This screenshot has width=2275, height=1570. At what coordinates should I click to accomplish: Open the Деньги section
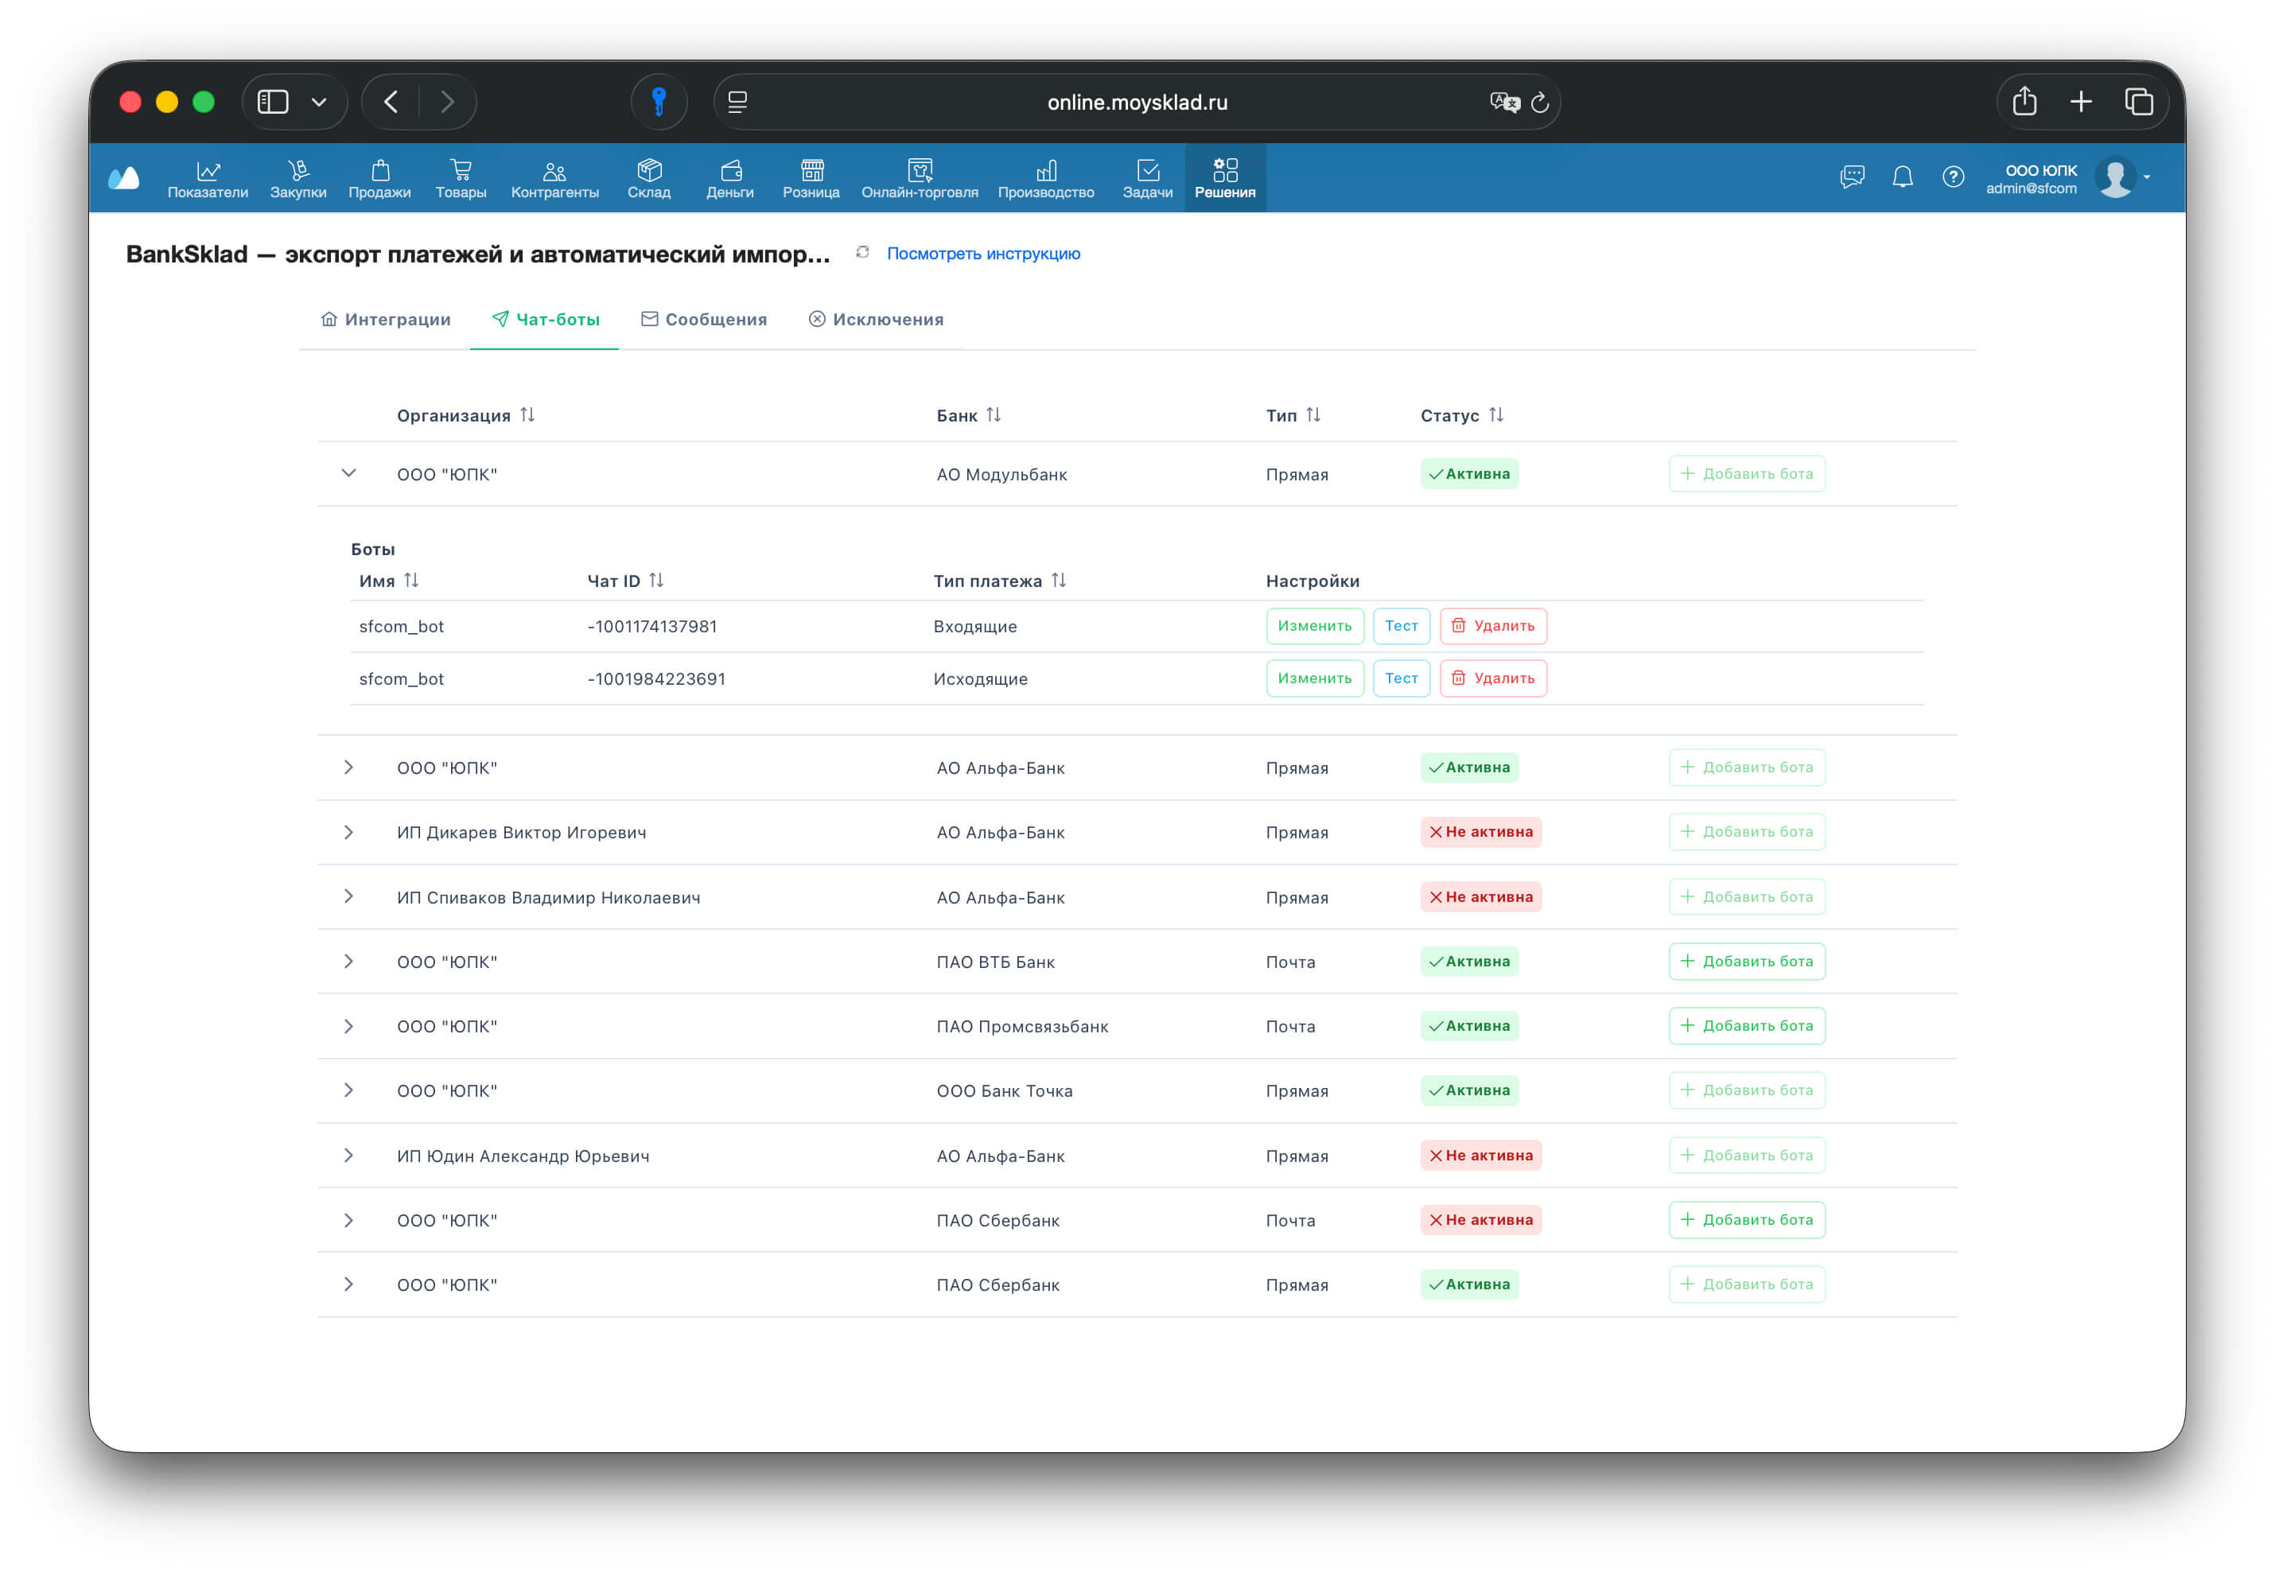tap(729, 179)
